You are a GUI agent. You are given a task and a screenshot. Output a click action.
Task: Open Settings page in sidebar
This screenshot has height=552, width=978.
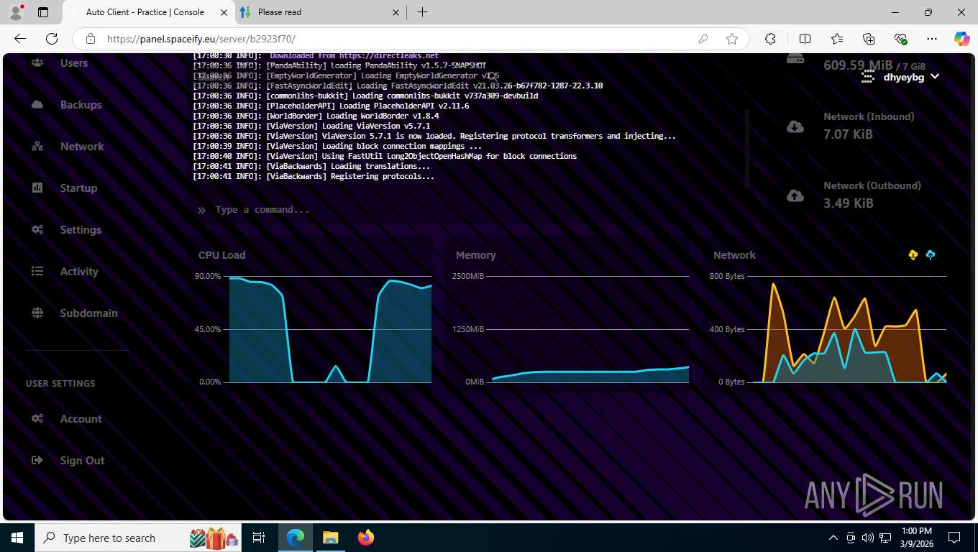[81, 230]
